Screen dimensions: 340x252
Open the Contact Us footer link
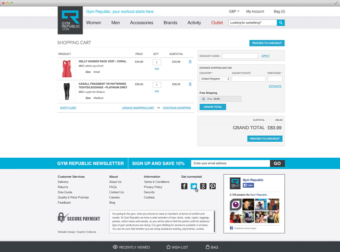pyautogui.click(x=116, y=192)
